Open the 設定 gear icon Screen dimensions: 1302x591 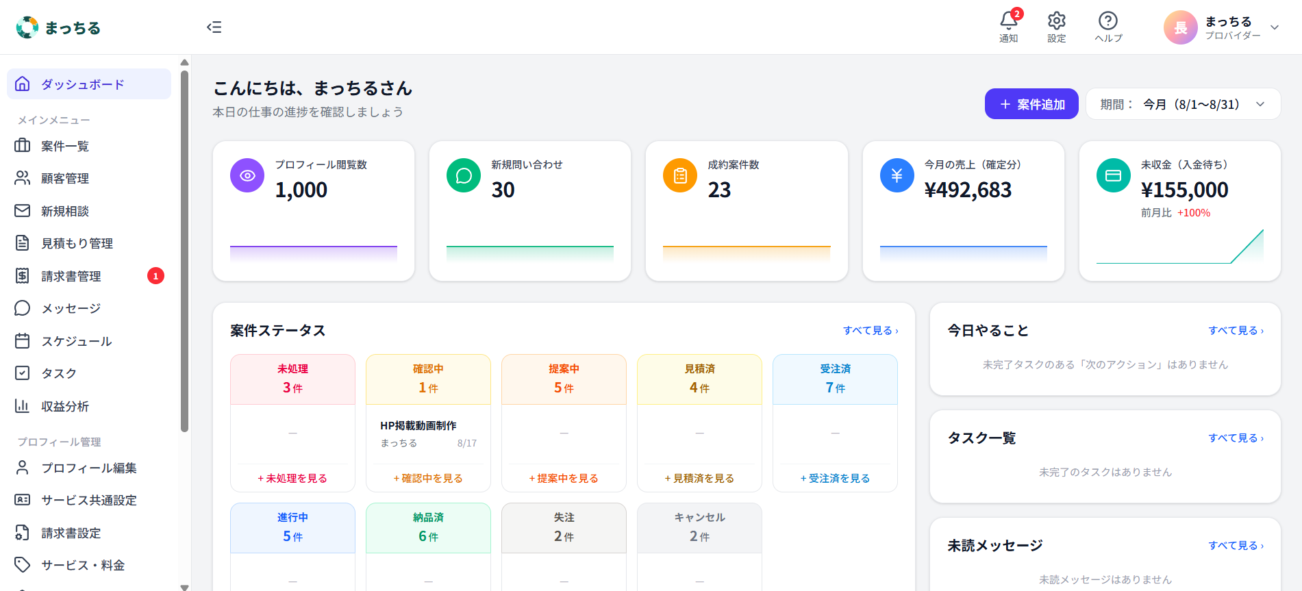point(1057,21)
